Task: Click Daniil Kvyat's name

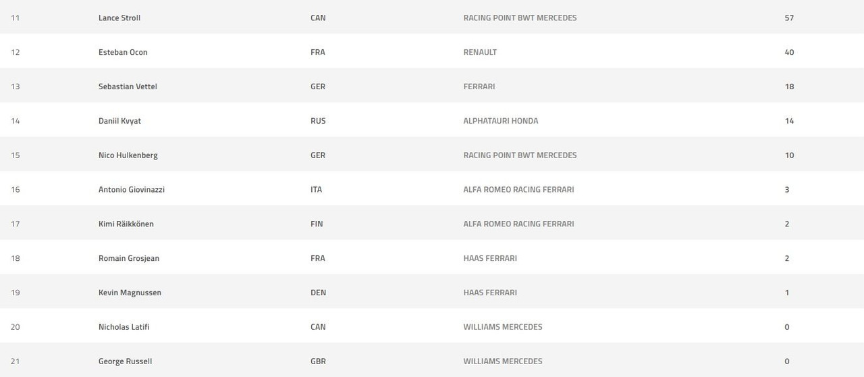Action: (119, 121)
